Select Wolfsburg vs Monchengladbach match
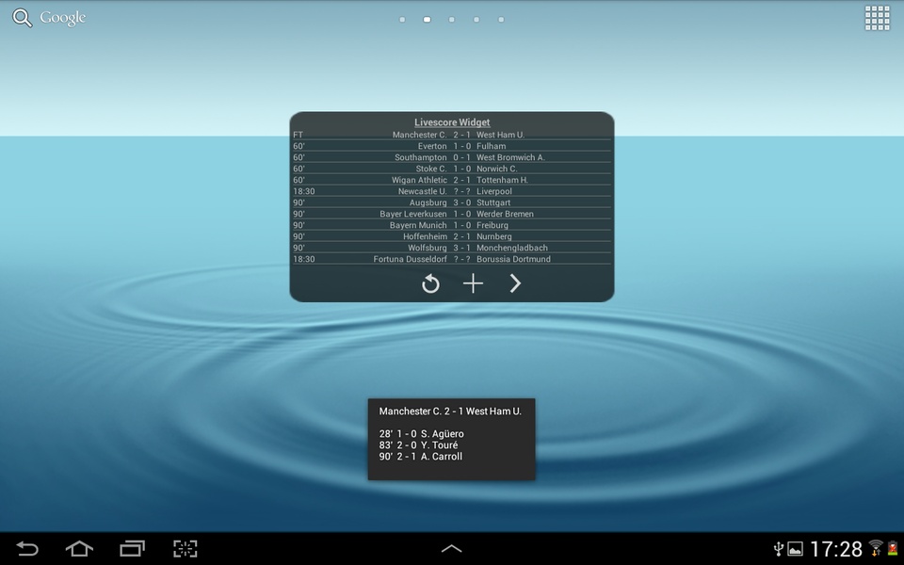This screenshot has height=565, width=904. coord(451,248)
